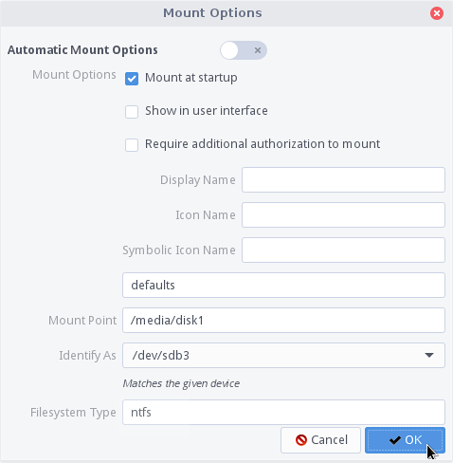
Task: Click into the Icon Name field
Action: 343,215
